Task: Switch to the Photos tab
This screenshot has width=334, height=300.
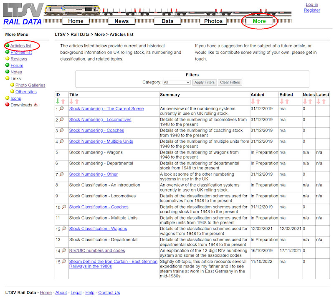Action: click(x=213, y=21)
